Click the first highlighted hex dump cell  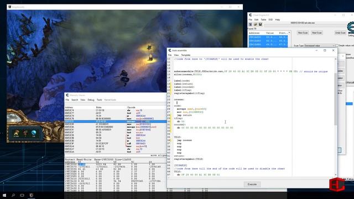click(81, 165)
